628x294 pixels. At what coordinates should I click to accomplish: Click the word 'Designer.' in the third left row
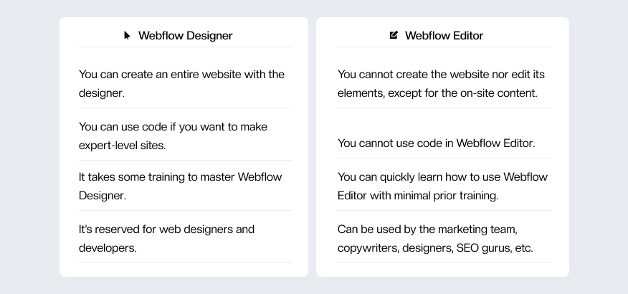pos(103,196)
